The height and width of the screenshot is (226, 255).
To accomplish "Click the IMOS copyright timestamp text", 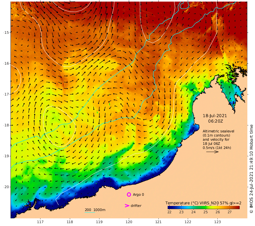I will click(x=251, y=169).
